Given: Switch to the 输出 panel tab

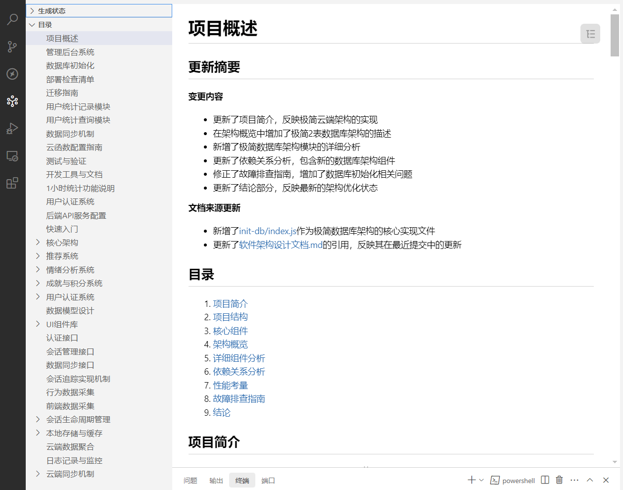Looking at the screenshot, I should coord(216,481).
